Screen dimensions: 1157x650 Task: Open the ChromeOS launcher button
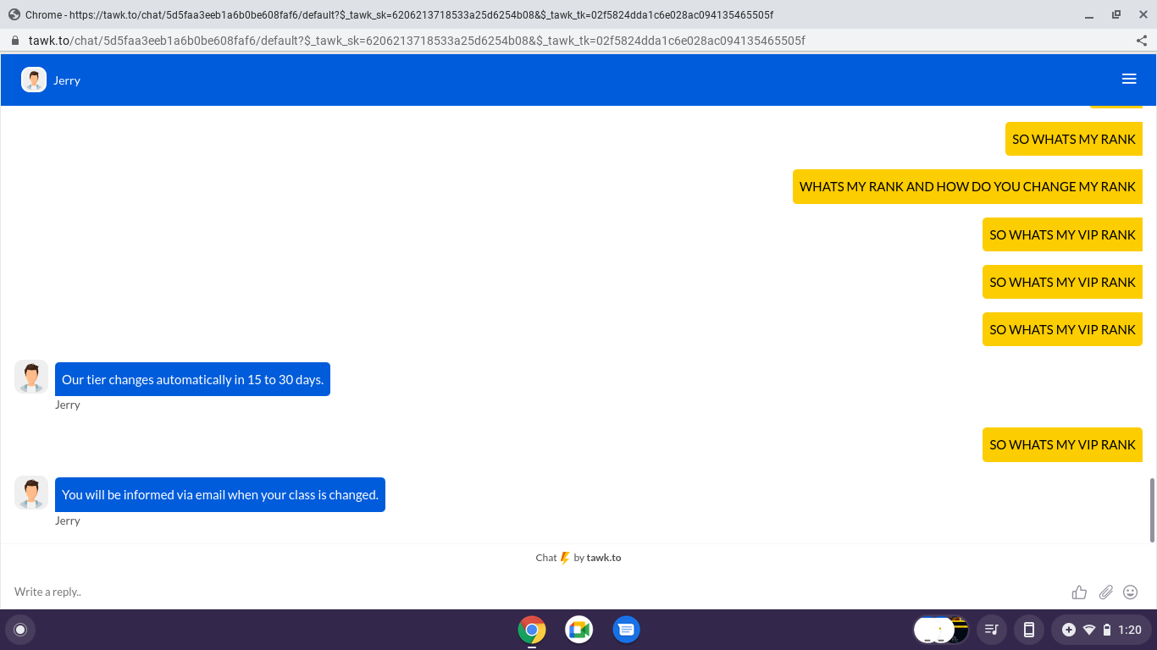coord(20,630)
